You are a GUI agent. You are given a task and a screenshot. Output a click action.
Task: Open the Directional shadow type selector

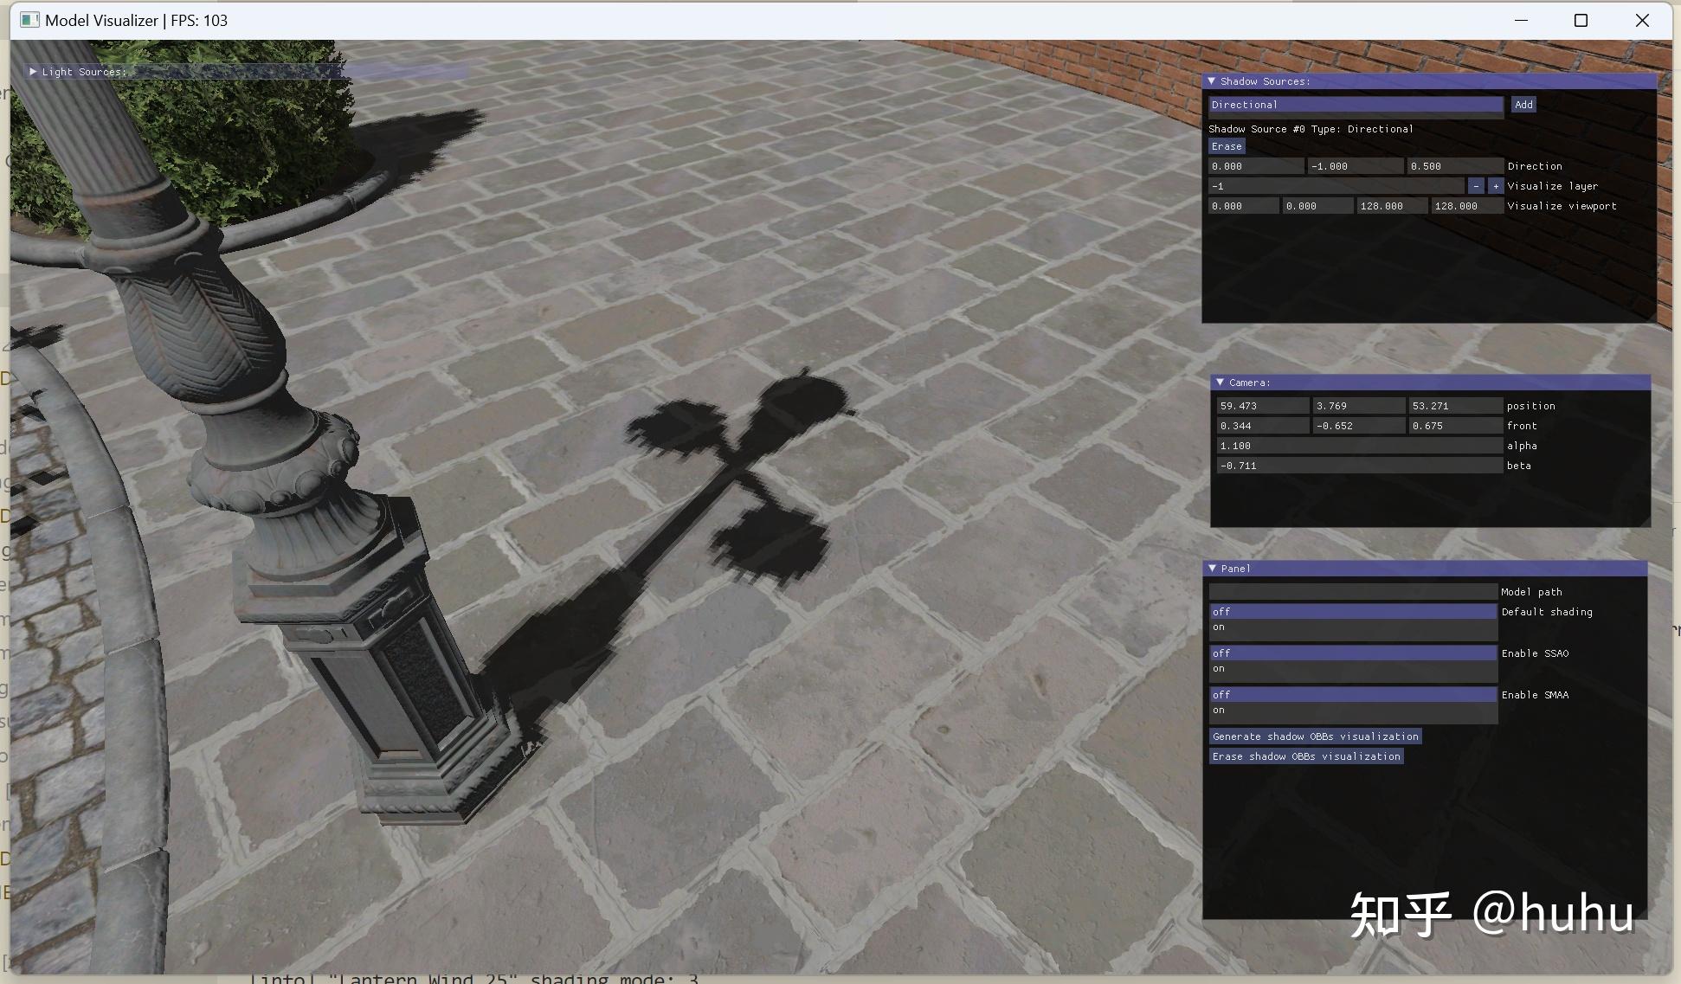[x=1355, y=105]
